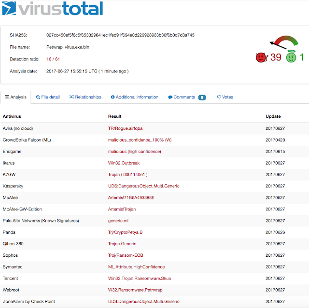The height and width of the screenshot is (308, 309).
Task: Click Avira (no cloud) antivirus name
Action: pos(18,128)
